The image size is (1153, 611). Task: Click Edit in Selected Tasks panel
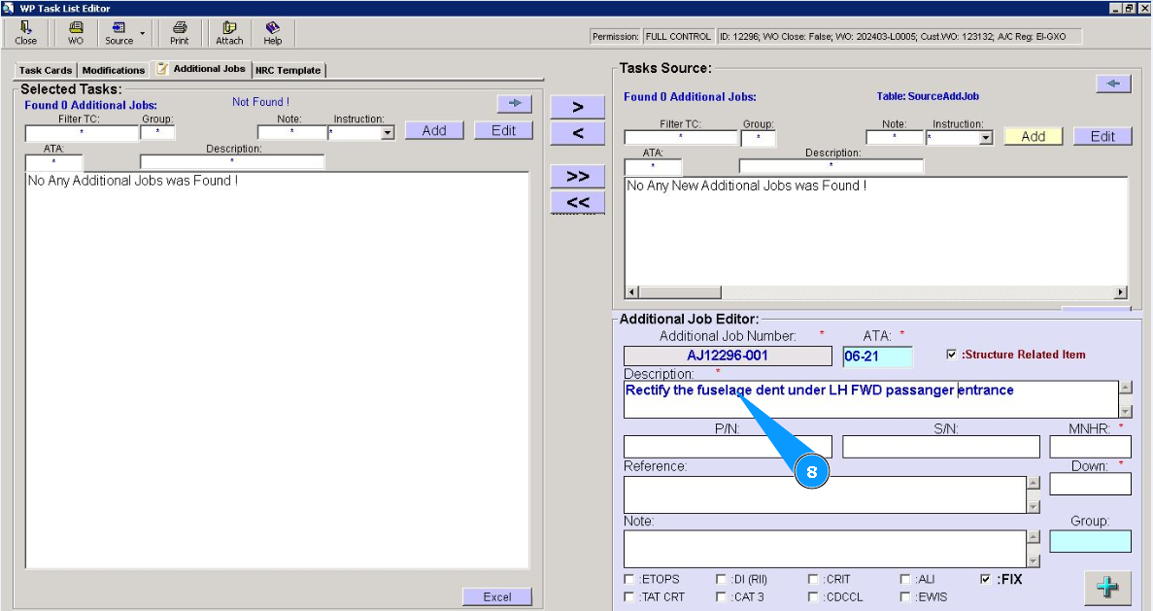tap(503, 130)
